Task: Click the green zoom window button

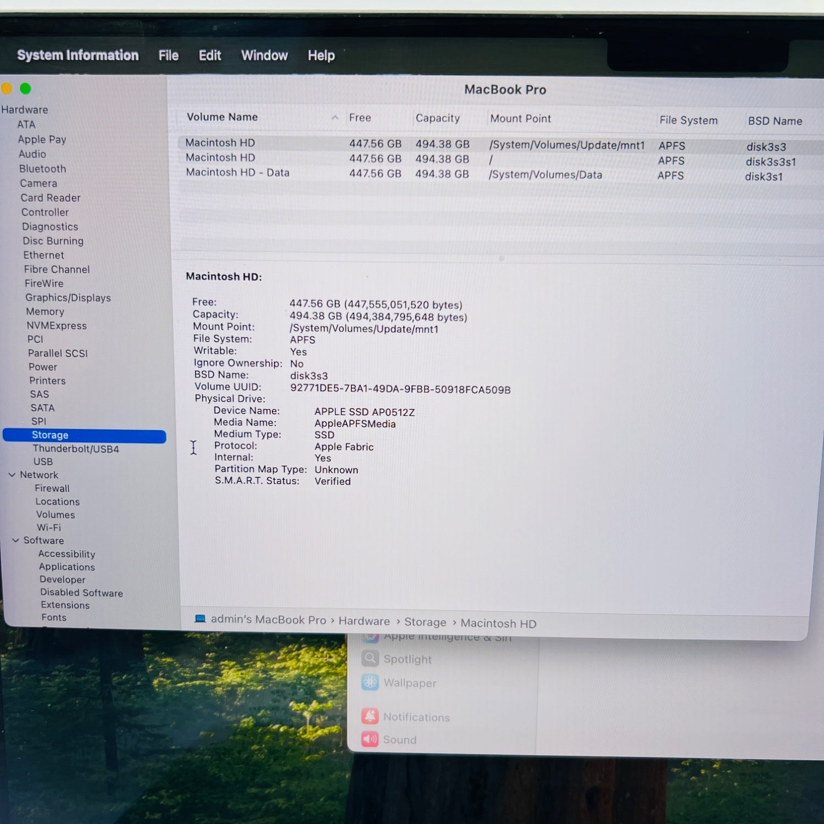Action: (x=25, y=89)
